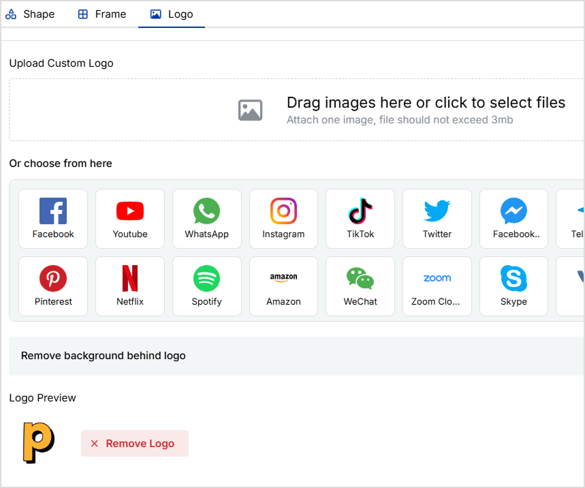585x488 pixels.
Task: Select the Zoom Cloud logo
Action: 437,286
